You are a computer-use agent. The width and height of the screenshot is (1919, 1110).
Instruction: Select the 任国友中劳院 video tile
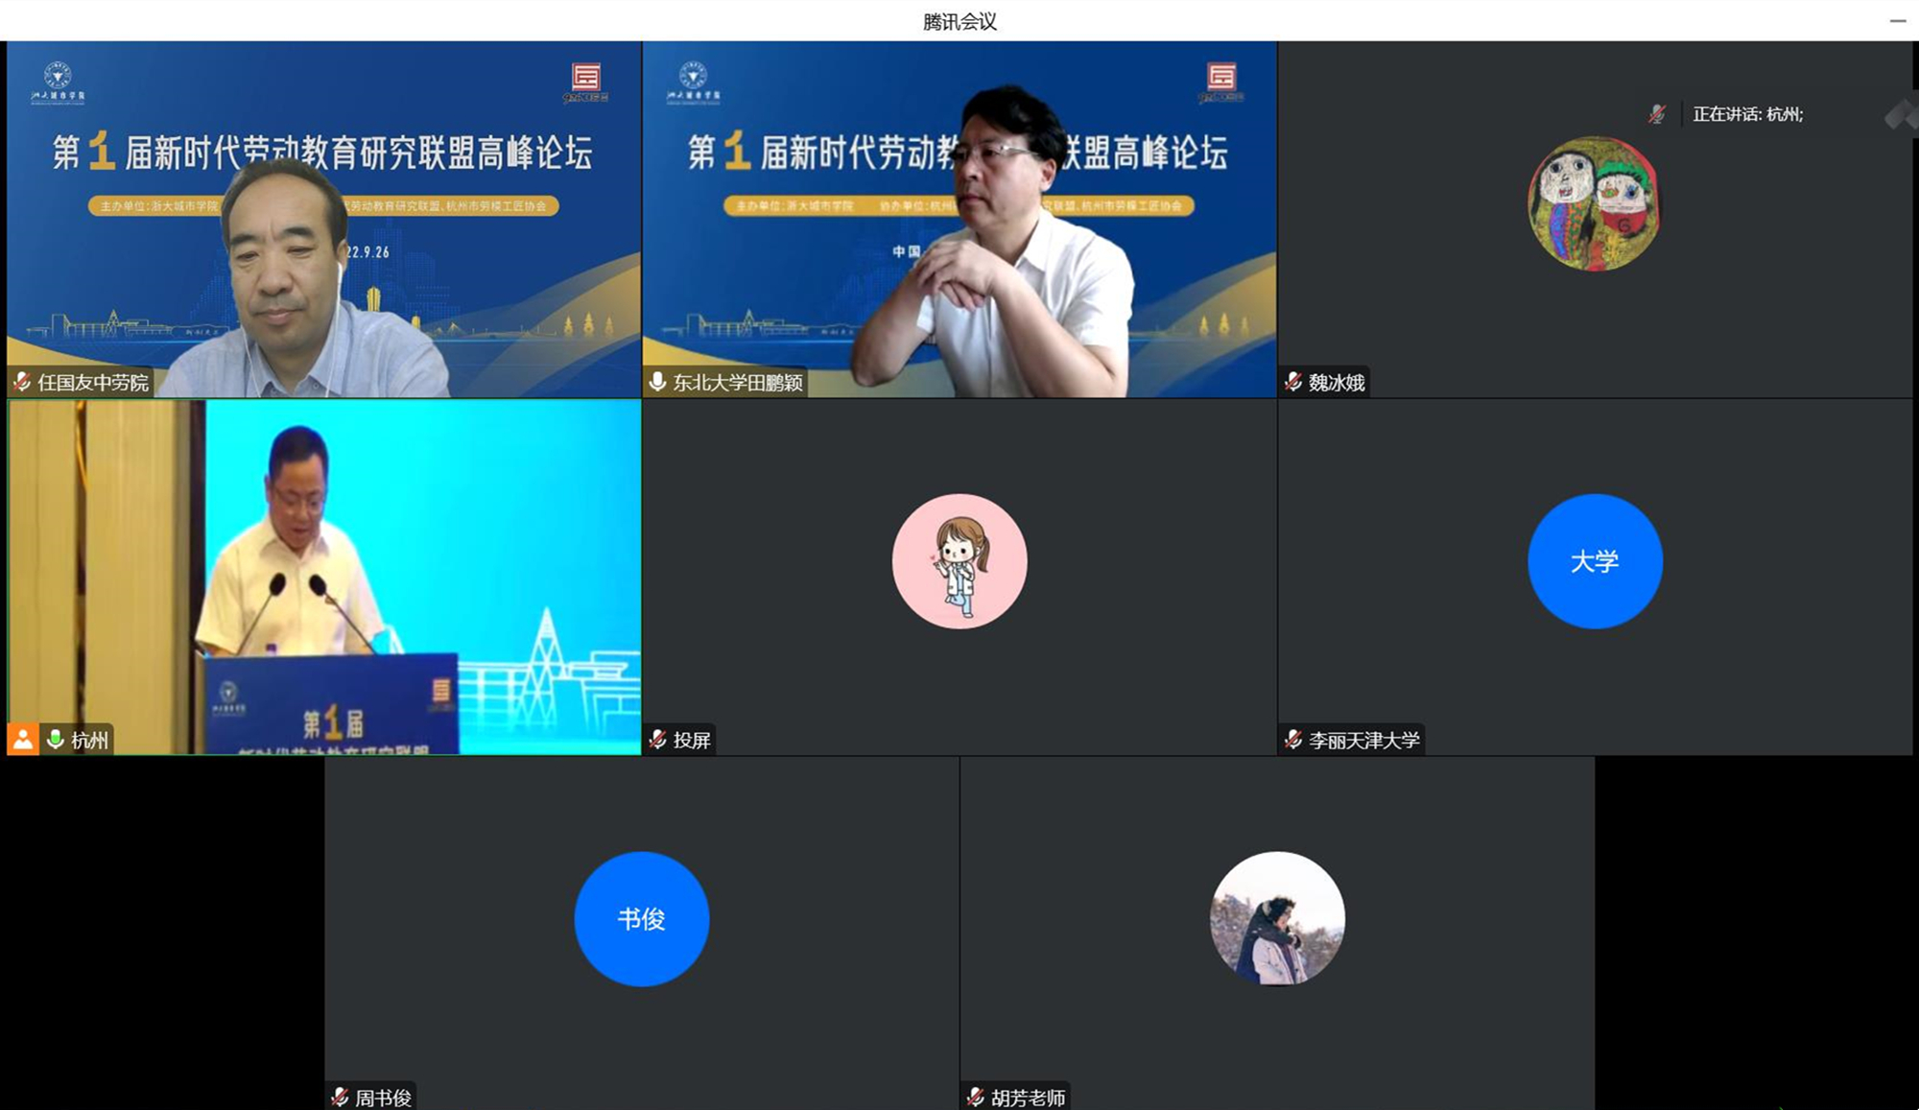tap(324, 219)
